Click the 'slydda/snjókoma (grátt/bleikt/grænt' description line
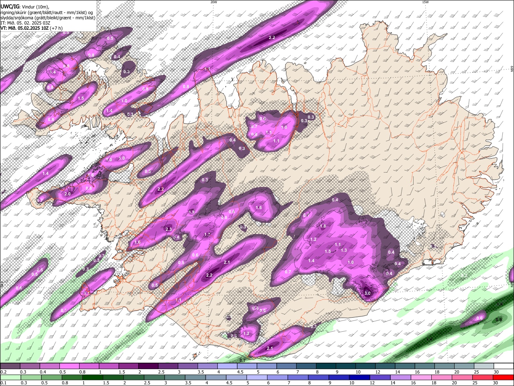 [x=48, y=18]
